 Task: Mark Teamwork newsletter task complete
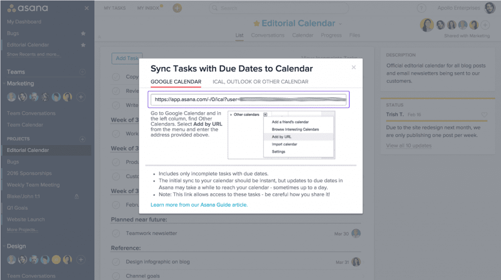[x=116, y=234]
